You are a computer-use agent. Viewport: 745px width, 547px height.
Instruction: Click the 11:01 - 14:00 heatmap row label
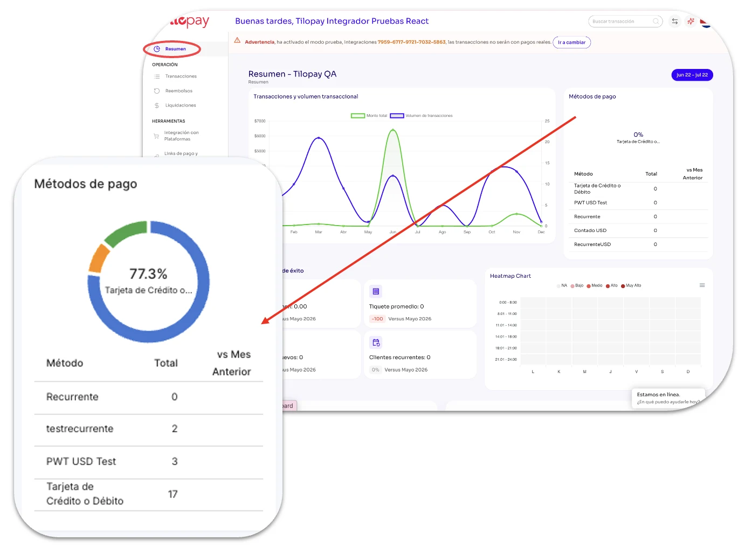506,325
